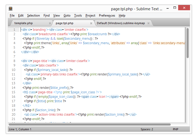
Task: Open the PHP syntax selector in status bar
Action: coord(176,129)
